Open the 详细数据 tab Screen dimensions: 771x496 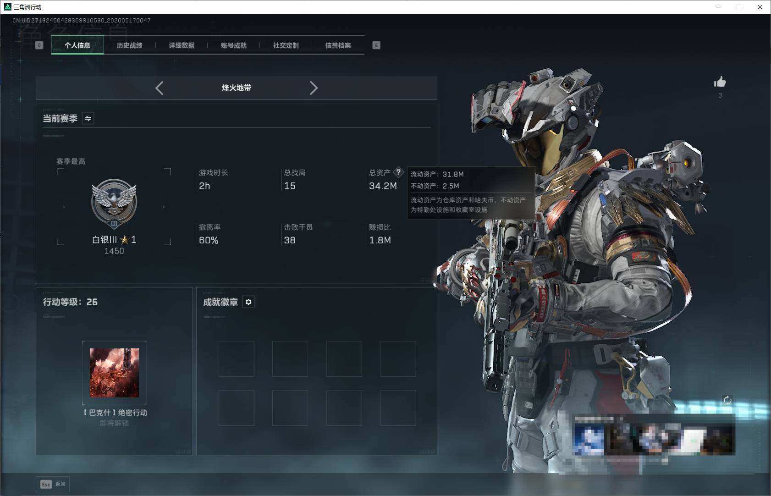182,45
